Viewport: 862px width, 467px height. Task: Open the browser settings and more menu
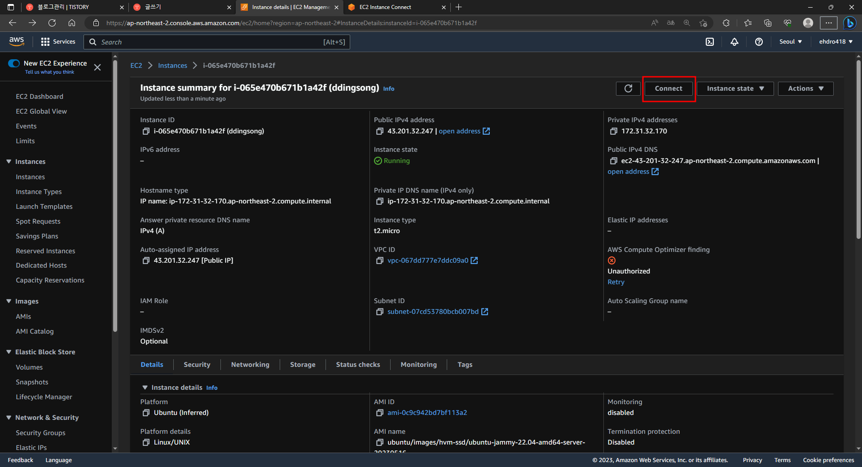pyautogui.click(x=828, y=23)
